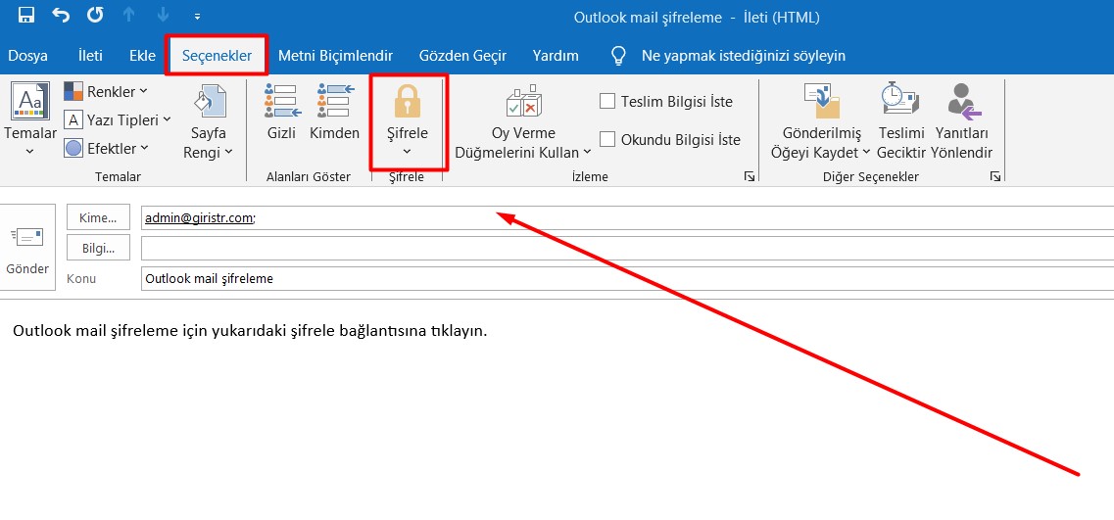Open the Gözden Geçir tab
This screenshot has height=520, width=1114.
[462, 56]
